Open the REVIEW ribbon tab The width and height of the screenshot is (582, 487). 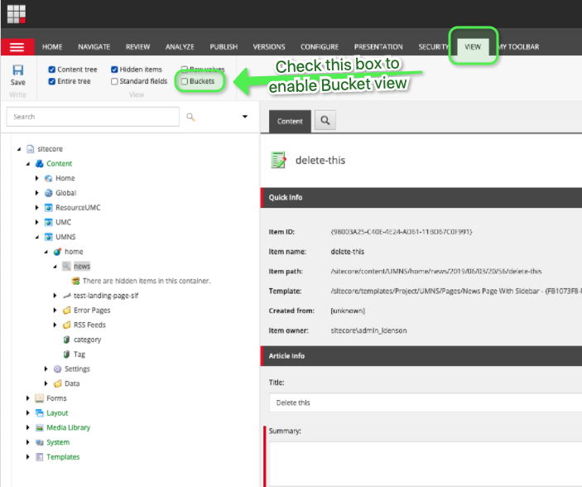137,47
